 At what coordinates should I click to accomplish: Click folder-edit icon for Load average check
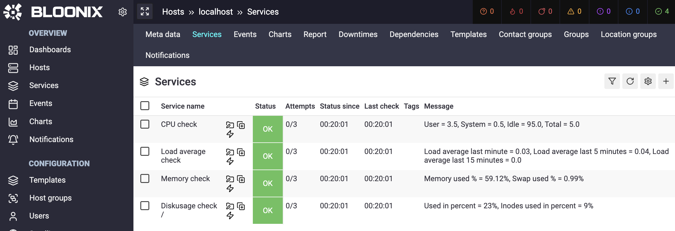[x=230, y=152]
